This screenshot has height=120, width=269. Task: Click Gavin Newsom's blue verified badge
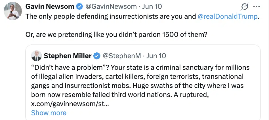pyautogui.click(x=79, y=7)
